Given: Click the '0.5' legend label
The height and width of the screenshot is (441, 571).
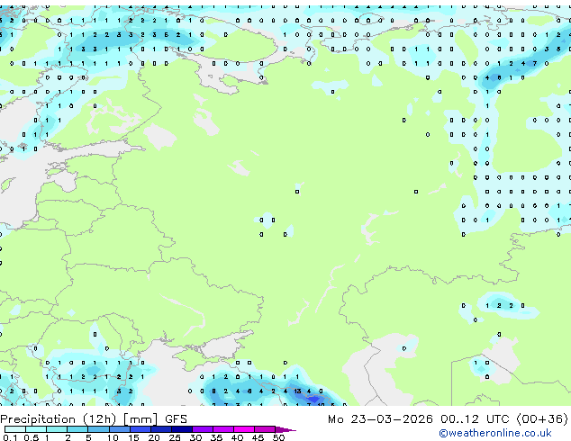Looking at the screenshot, I should (x=31, y=437).
